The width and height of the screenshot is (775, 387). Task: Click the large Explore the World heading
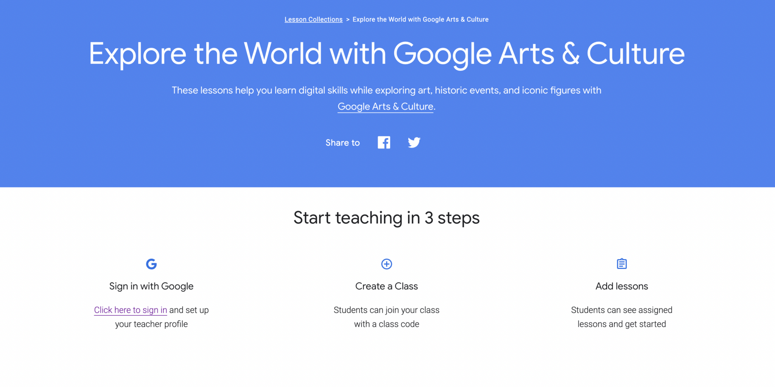coord(387,54)
